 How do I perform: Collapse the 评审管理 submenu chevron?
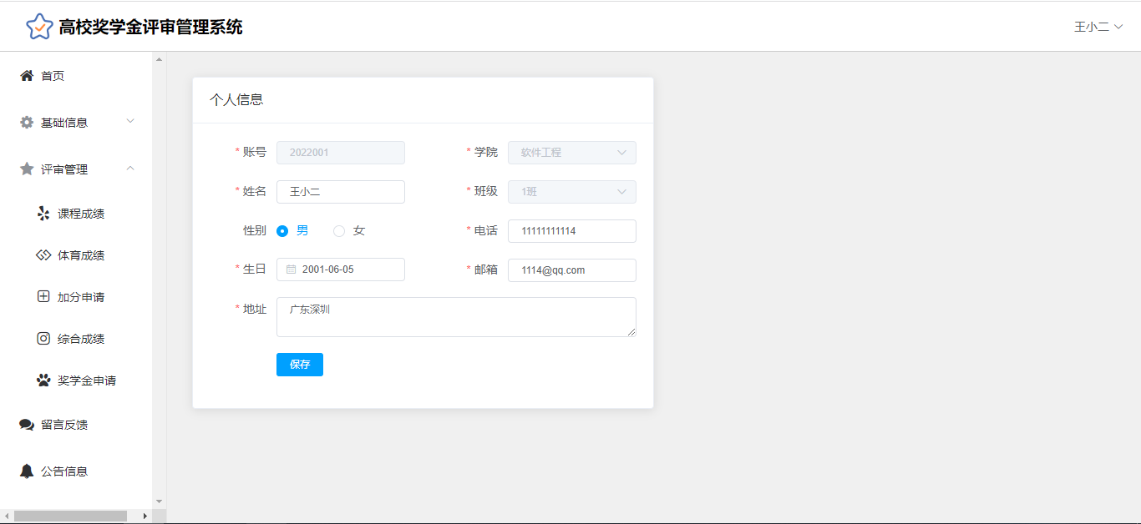pos(130,169)
